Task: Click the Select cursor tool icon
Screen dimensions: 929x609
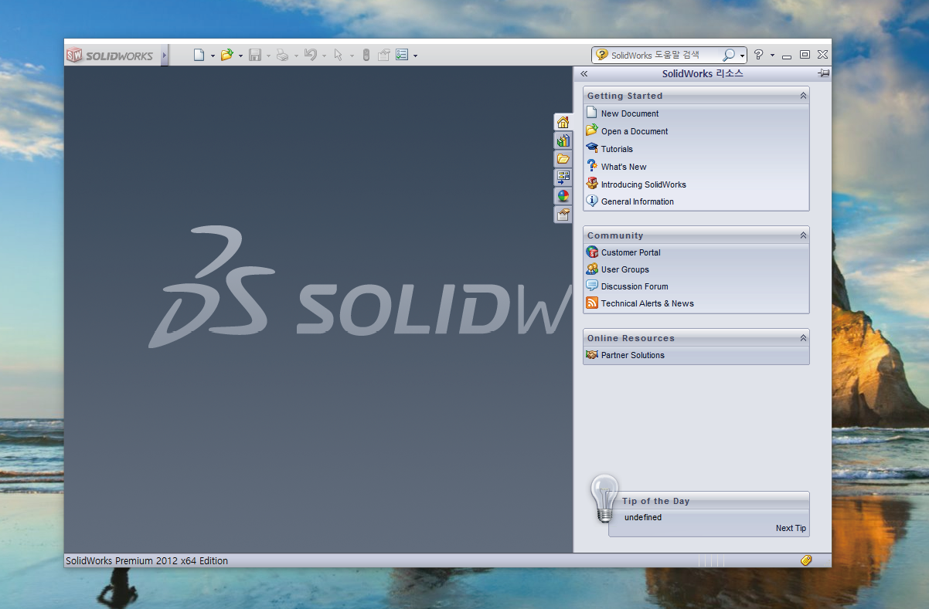Action: coord(338,55)
